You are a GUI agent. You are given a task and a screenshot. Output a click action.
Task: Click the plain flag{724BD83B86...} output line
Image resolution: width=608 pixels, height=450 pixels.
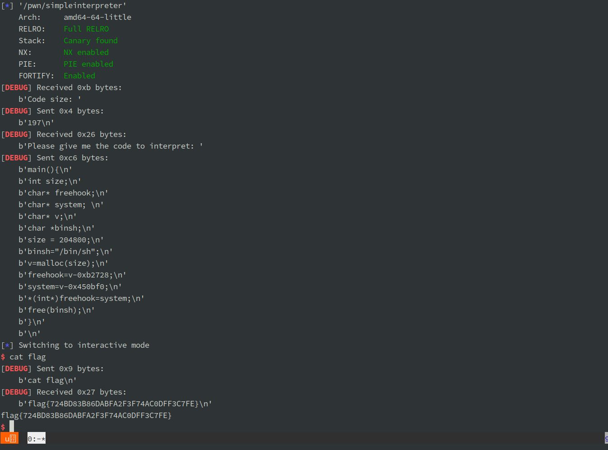point(86,415)
